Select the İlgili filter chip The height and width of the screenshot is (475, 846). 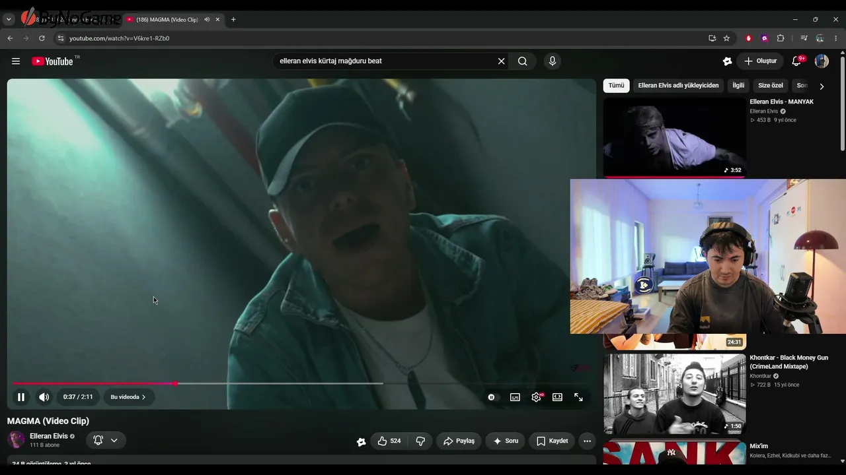point(738,86)
